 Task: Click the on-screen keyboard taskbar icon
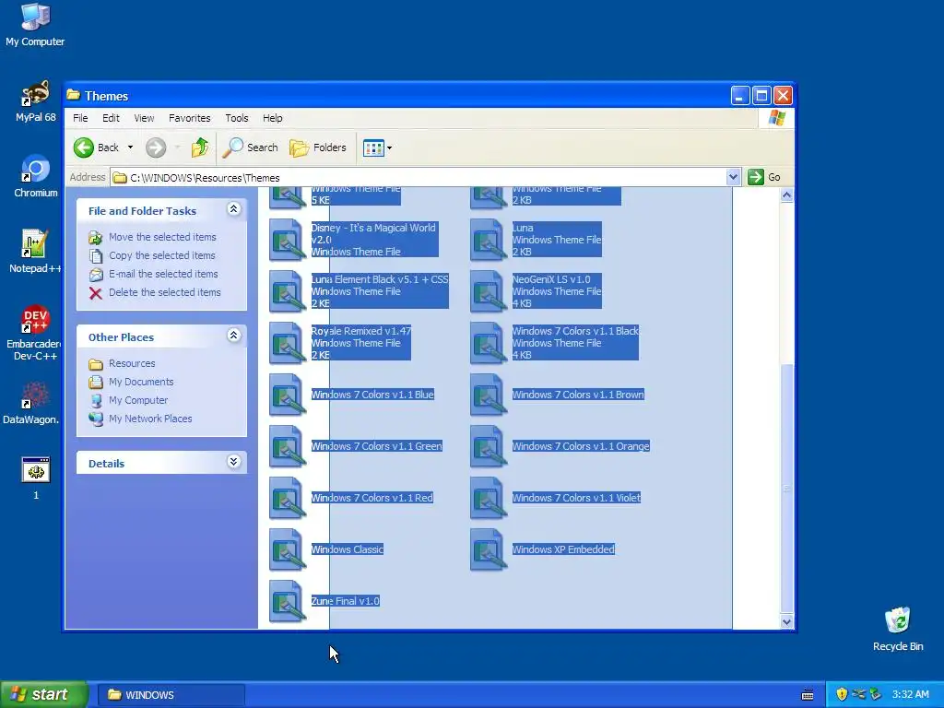[808, 695]
